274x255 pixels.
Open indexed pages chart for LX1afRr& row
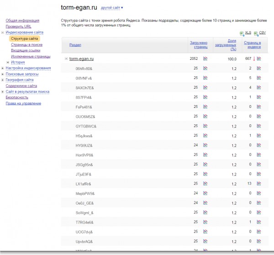(259, 184)
